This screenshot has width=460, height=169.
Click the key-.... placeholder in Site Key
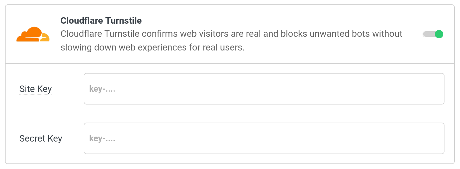(x=102, y=89)
